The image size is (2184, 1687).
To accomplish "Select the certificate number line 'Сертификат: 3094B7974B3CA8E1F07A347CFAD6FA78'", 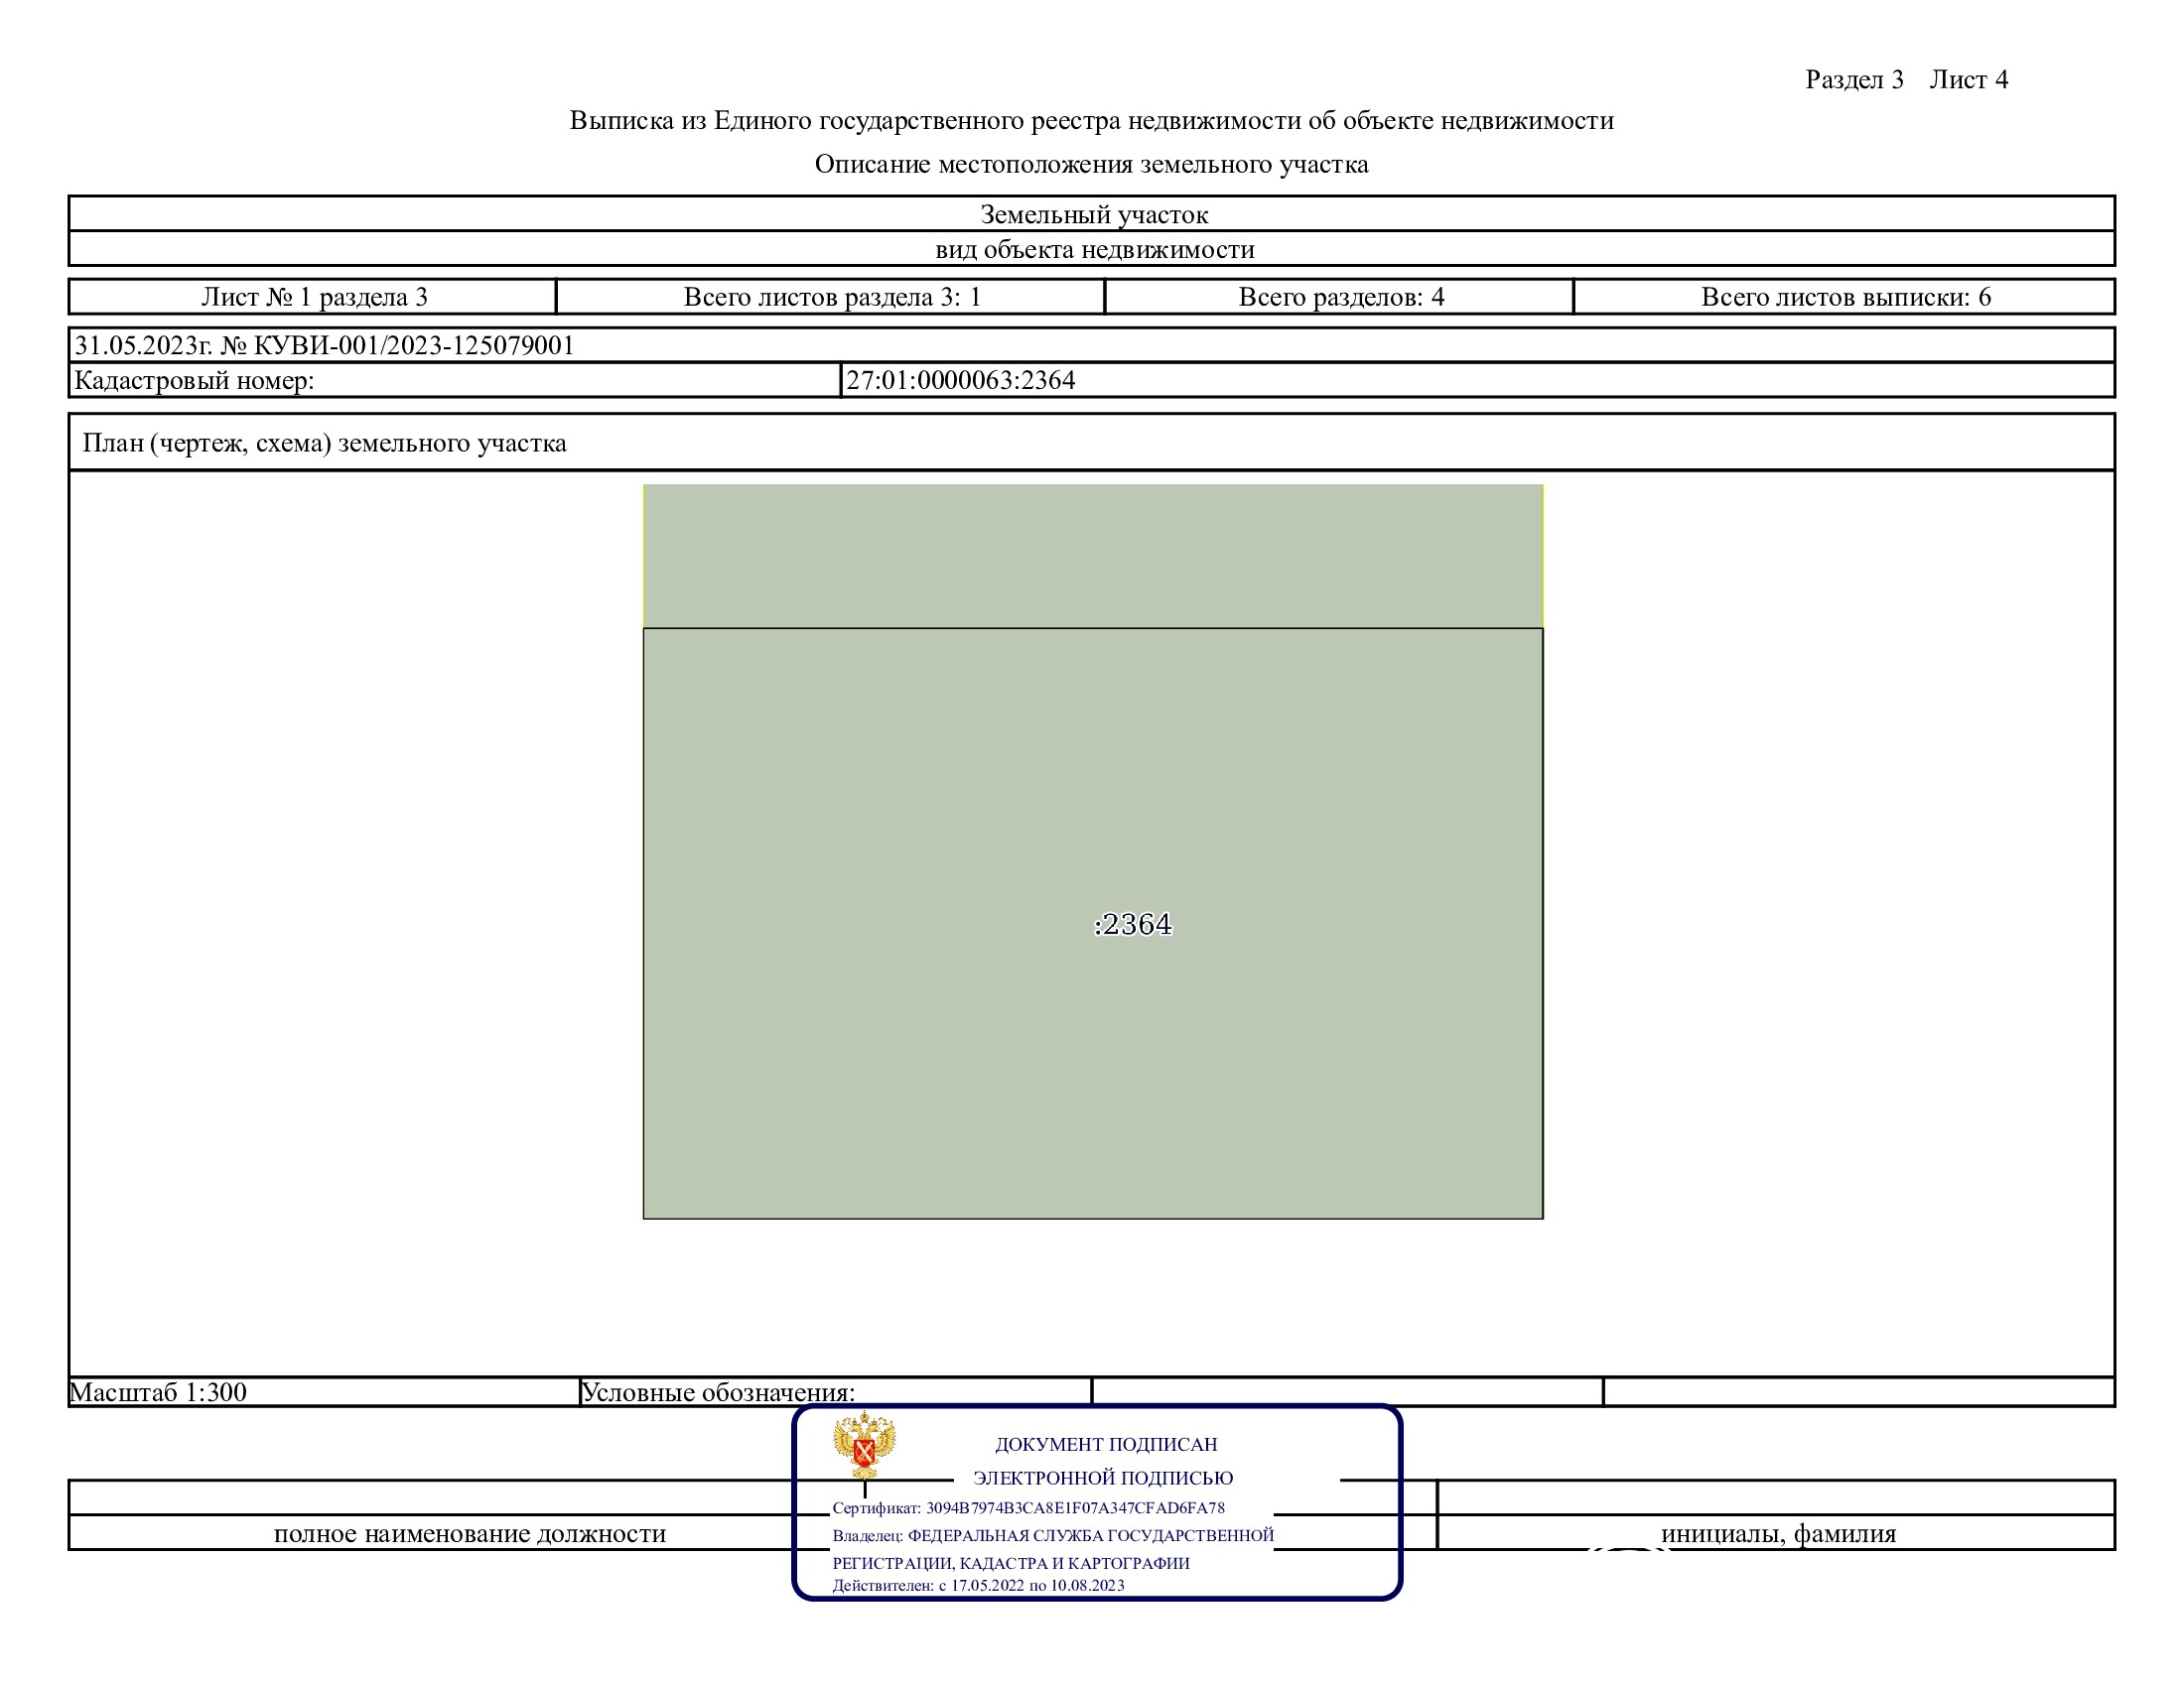I will coord(1028,1508).
